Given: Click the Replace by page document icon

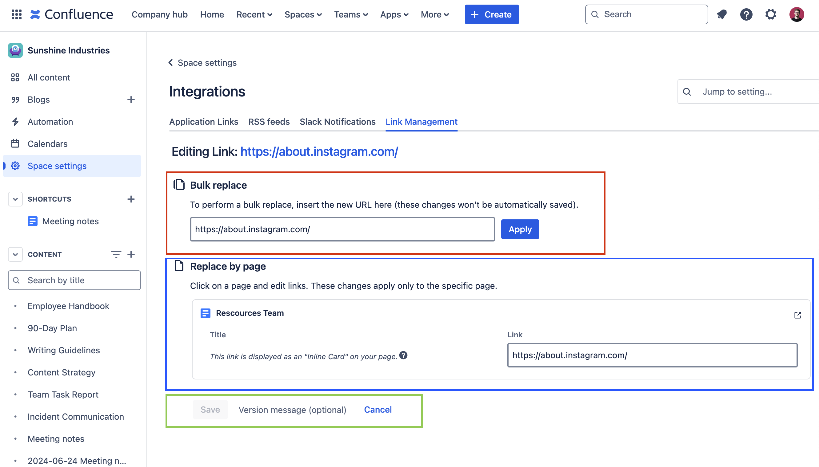Looking at the screenshot, I should [x=179, y=265].
